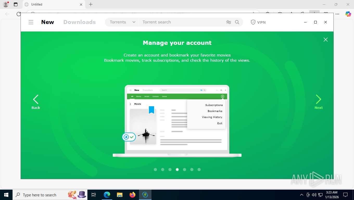
Task: Open the hamburger menu in the torrent app
Action: [31, 22]
